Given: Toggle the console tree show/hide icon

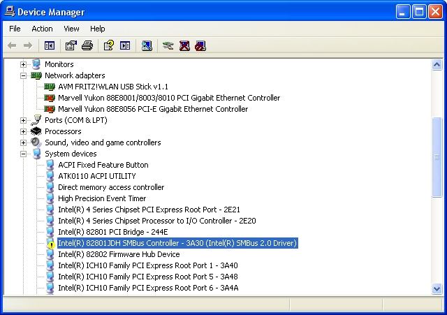Looking at the screenshot, I should [50, 45].
